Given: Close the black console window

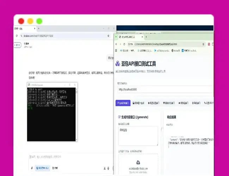Looking at the screenshot, I should pos(75,85).
